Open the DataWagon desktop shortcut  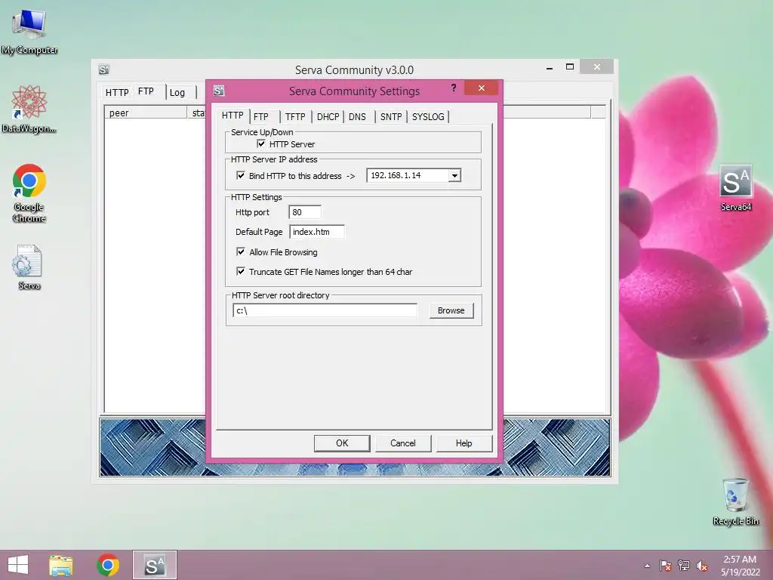tap(29, 109)
